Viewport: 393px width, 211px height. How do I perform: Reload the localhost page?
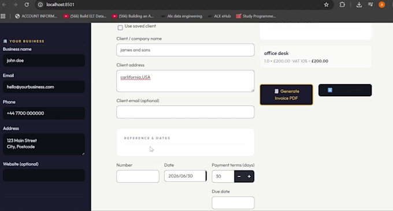point(27,5)
